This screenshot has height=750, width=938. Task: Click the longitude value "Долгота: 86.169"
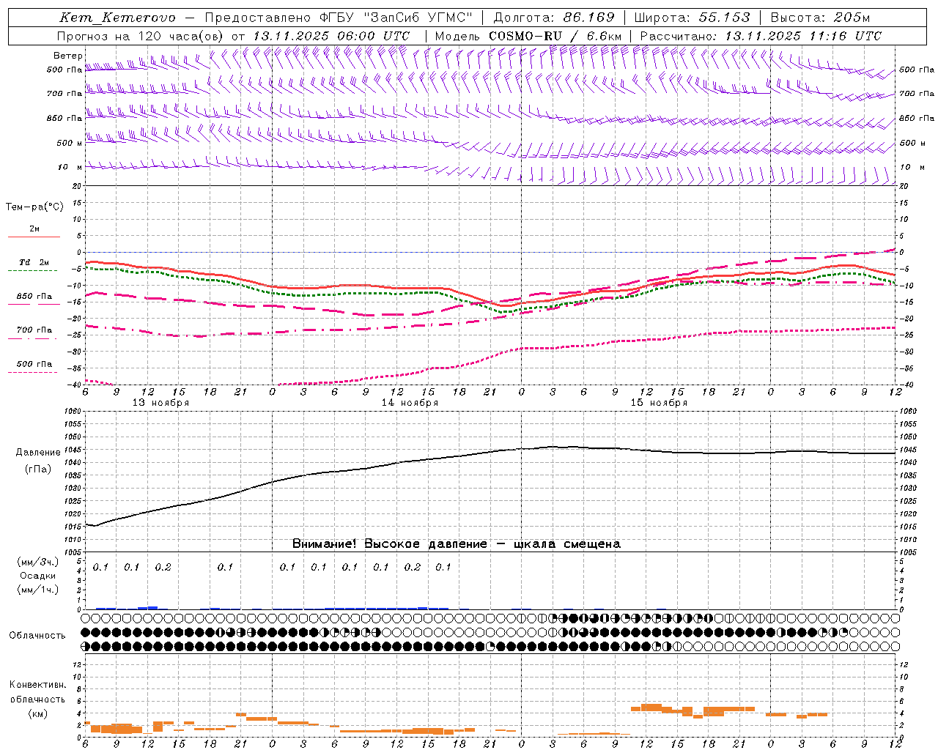pyautogui.click(x=554, y=18)
